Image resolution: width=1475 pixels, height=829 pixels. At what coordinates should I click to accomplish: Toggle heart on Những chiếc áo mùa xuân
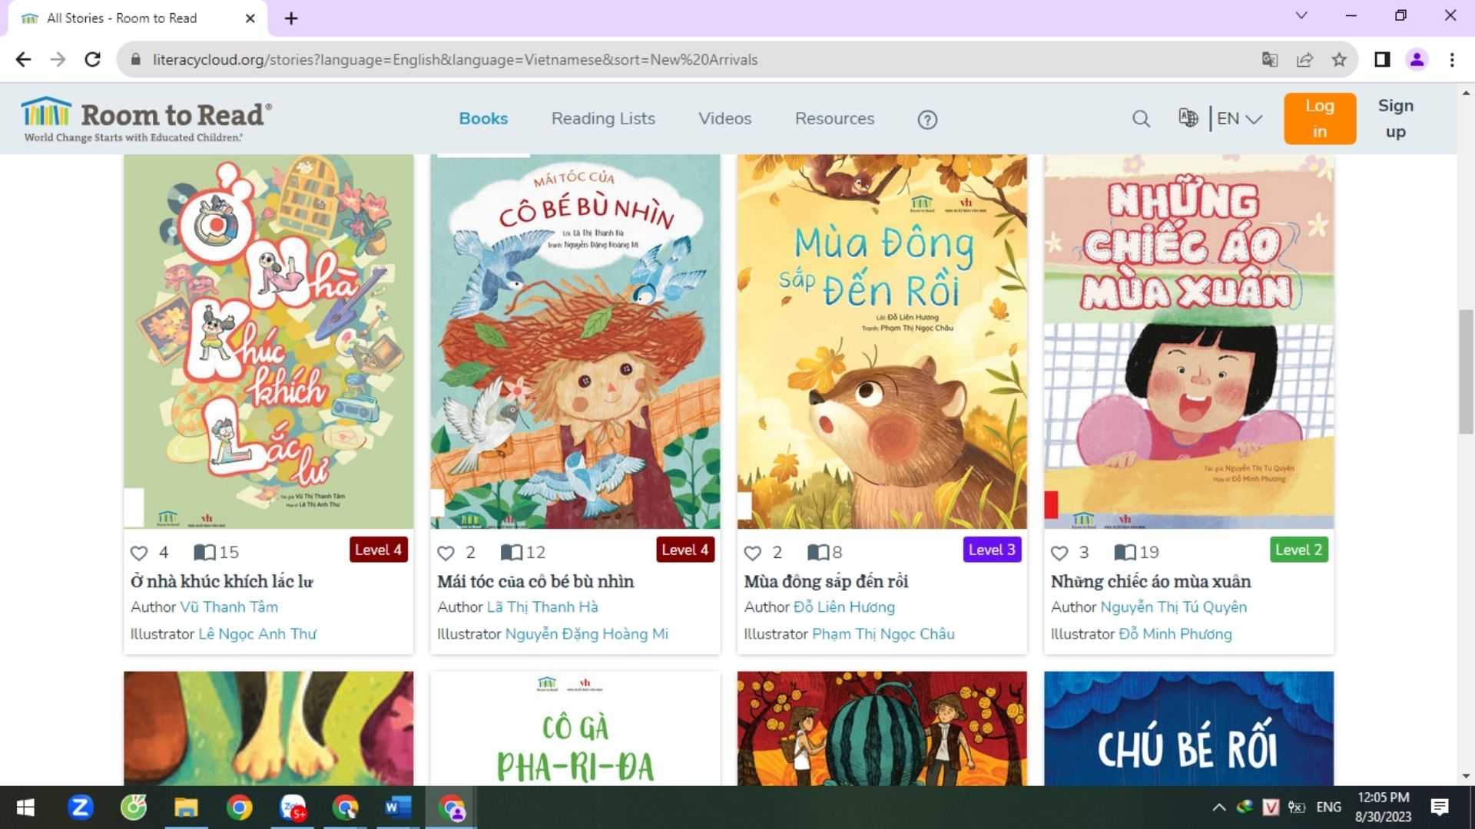[x=1059, y=553]
